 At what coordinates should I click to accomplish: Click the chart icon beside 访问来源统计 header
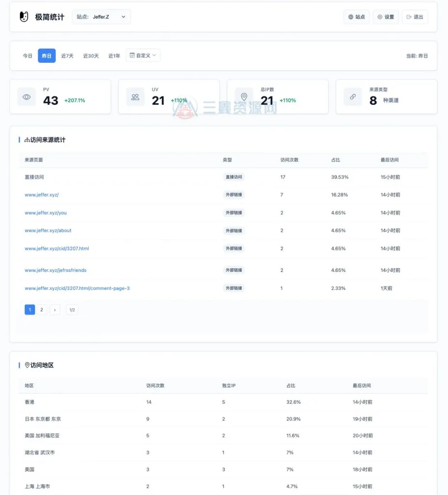tap(27, 140)
